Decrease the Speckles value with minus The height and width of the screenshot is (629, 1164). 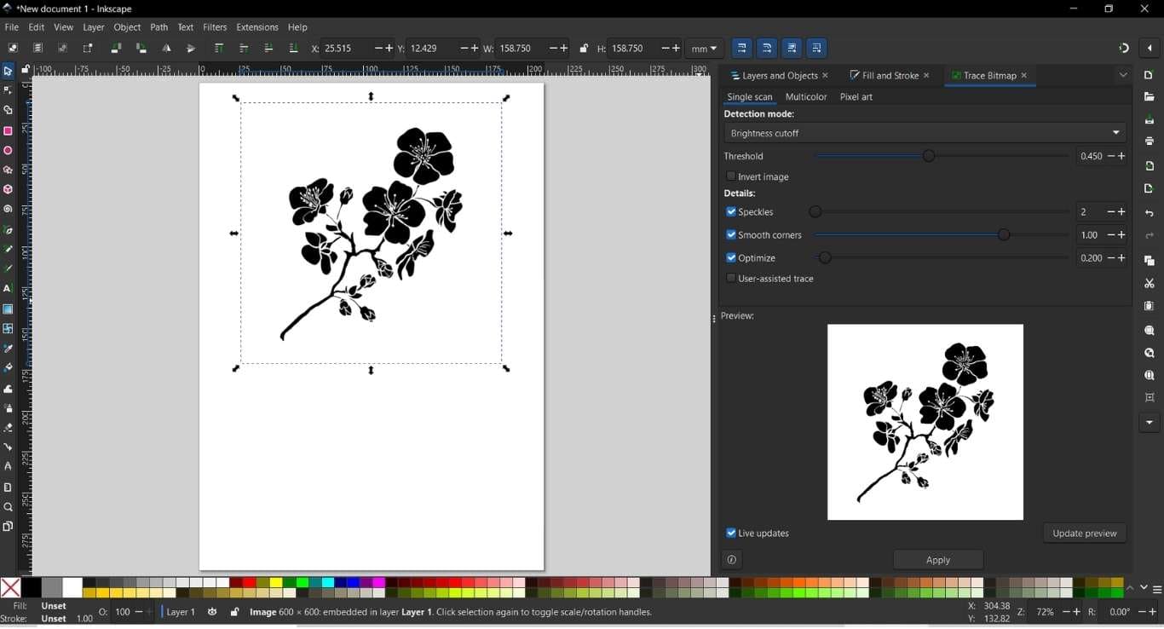[1111, 211]
